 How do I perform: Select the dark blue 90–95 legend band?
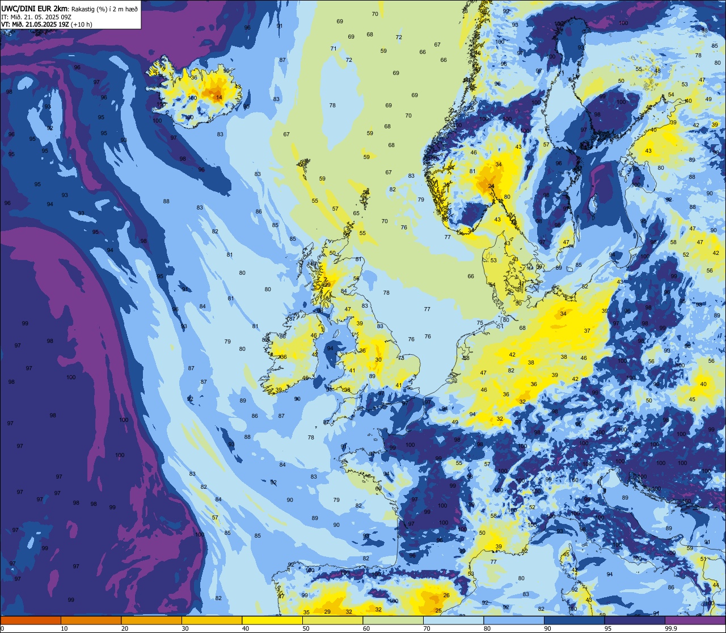(574, 620)
